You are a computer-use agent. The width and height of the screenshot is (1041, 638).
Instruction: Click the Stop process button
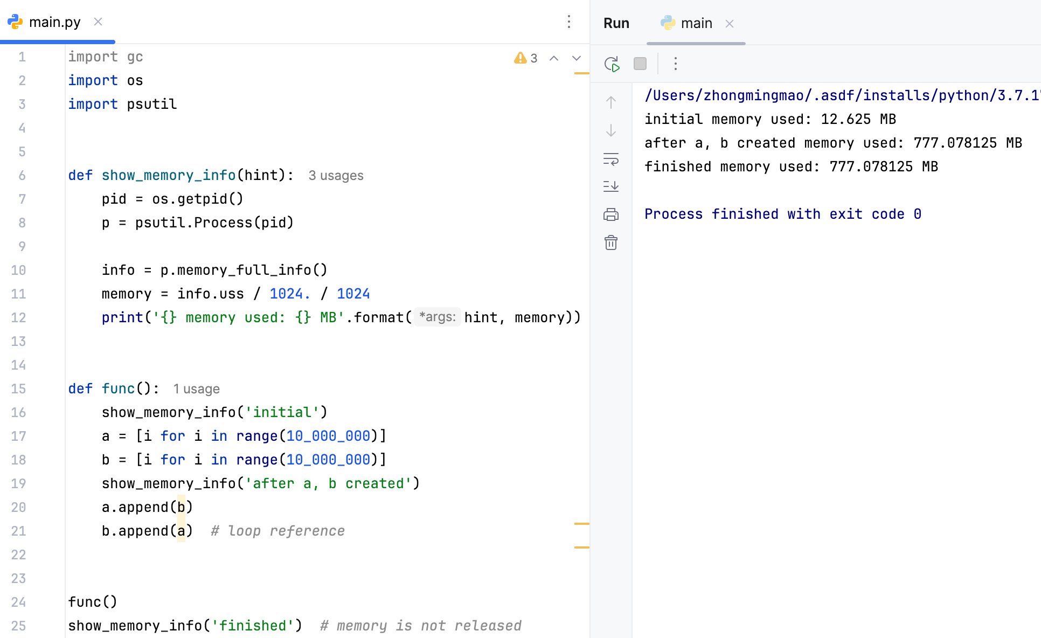click(x=640, y=64)
